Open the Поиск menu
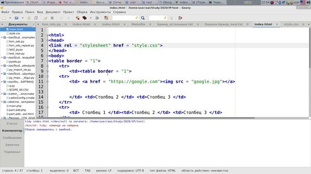The height and width of the screenshot is (174, 311). pos(30,12)
